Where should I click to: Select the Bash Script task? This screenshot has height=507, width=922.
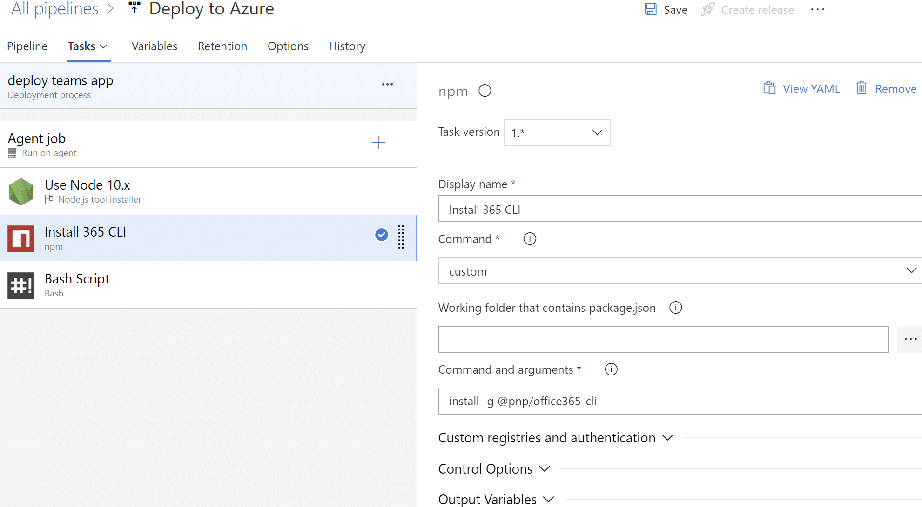pos(208,285)
